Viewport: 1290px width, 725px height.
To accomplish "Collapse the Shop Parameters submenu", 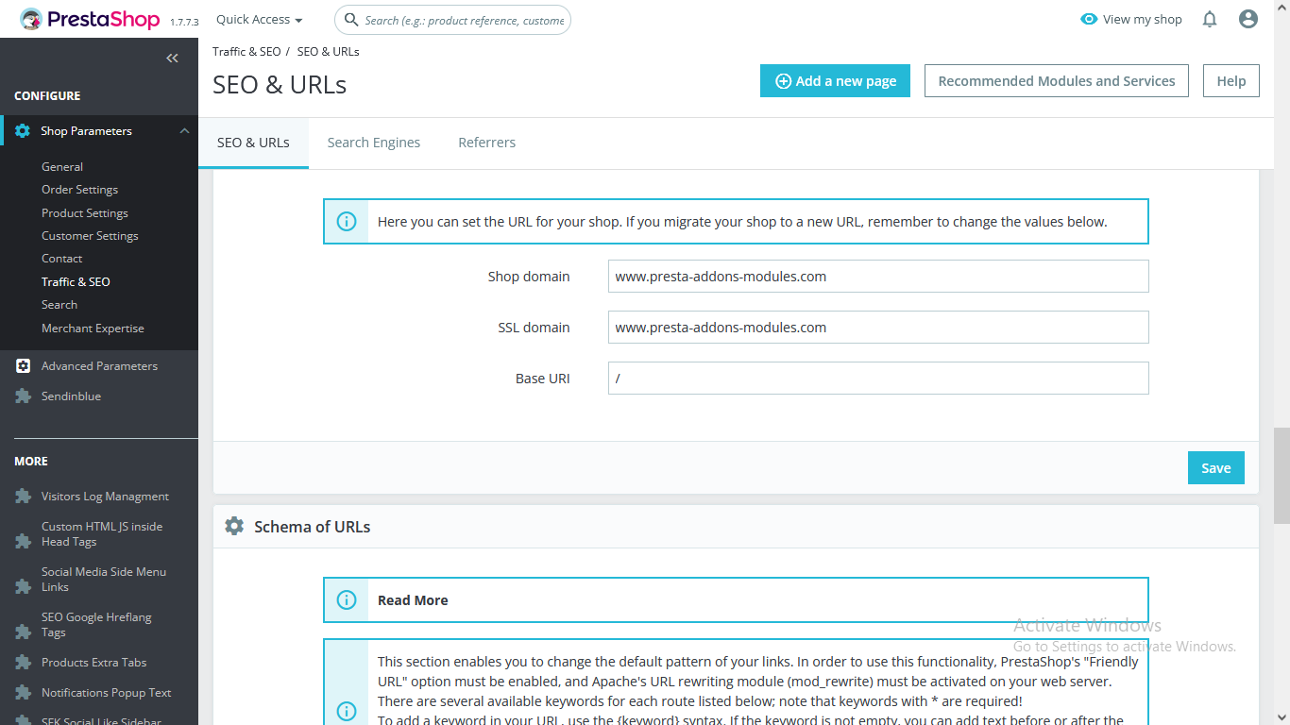I will click(x=184, y=131).
